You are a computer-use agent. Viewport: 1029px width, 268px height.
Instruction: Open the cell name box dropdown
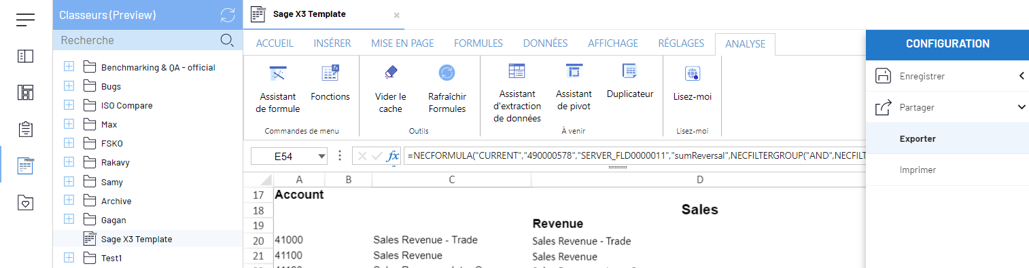pos(321,157)
